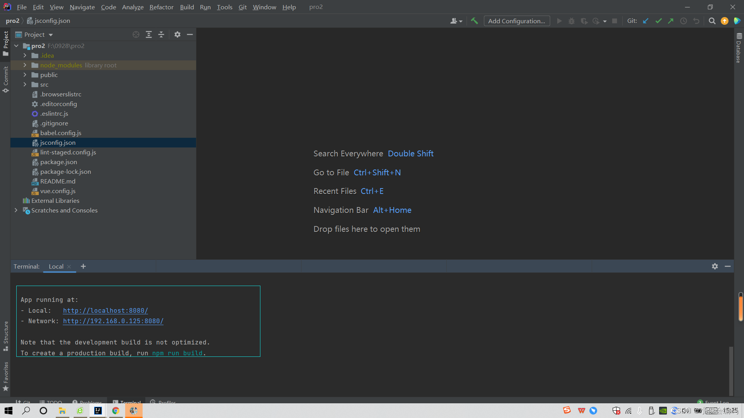Open Search Everywhere with the magnifier icon
Screen dimensions: 744x418
coord(712,21)
